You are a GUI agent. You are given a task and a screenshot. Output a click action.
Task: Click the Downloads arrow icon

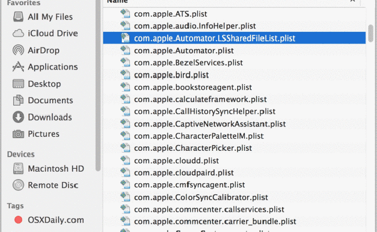click(x=19, y=117)
